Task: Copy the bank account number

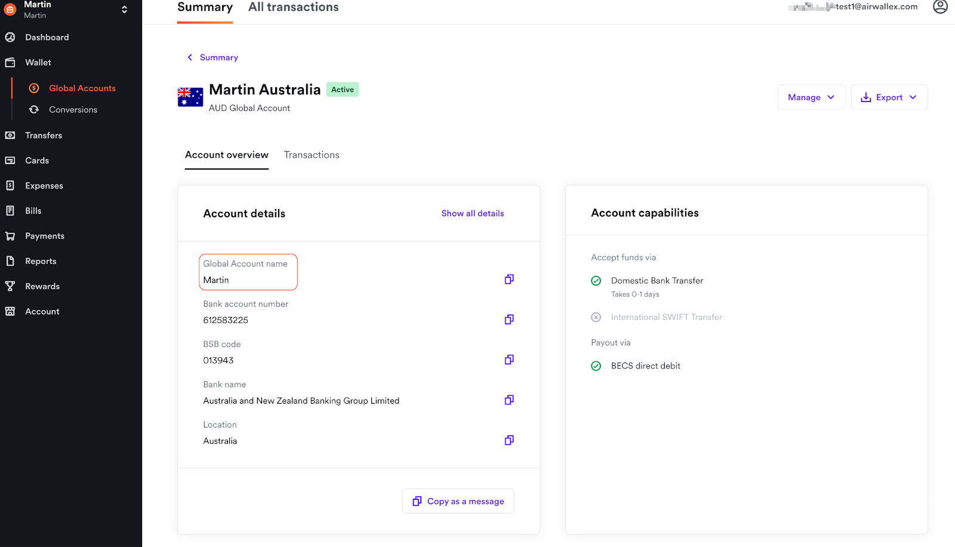Action: pyautogui.click(x=509, y=319)
